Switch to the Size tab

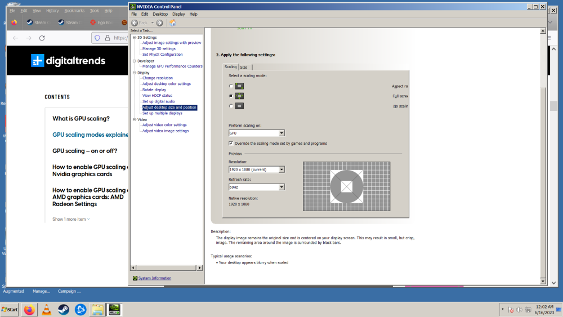click(244, 67)
